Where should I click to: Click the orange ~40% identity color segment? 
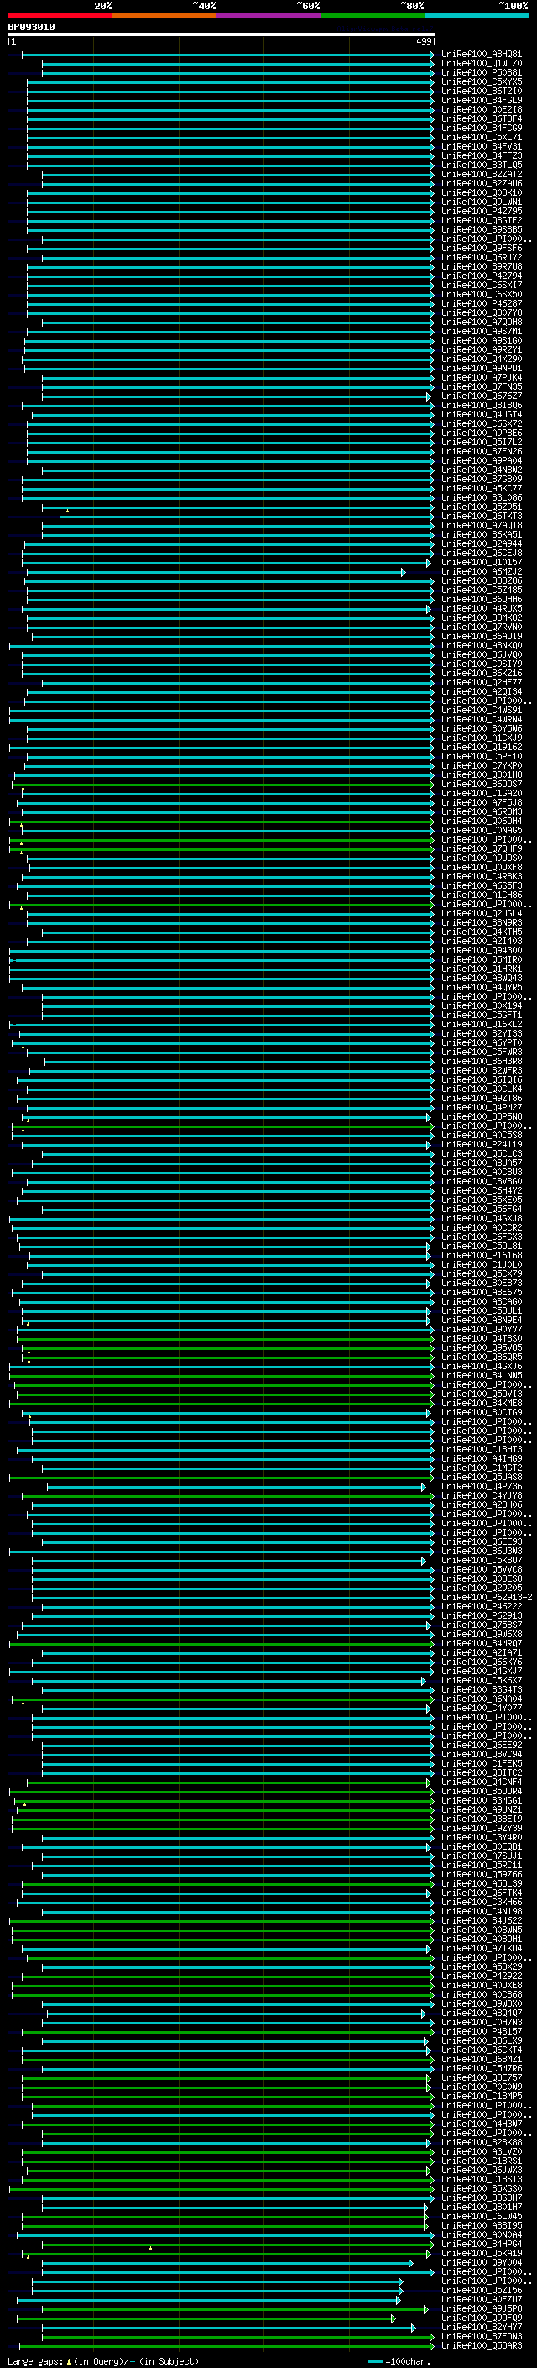click(164, 15)
